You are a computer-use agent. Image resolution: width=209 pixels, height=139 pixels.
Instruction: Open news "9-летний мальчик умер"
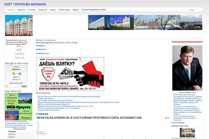185,118
